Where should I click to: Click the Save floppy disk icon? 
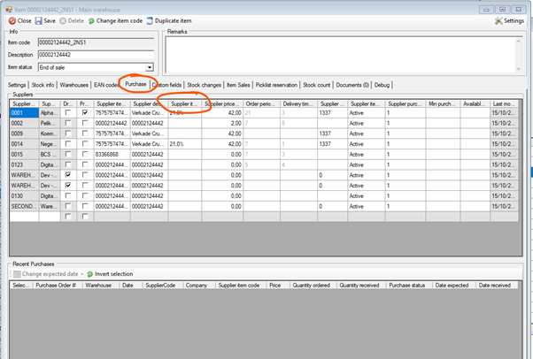38,20
